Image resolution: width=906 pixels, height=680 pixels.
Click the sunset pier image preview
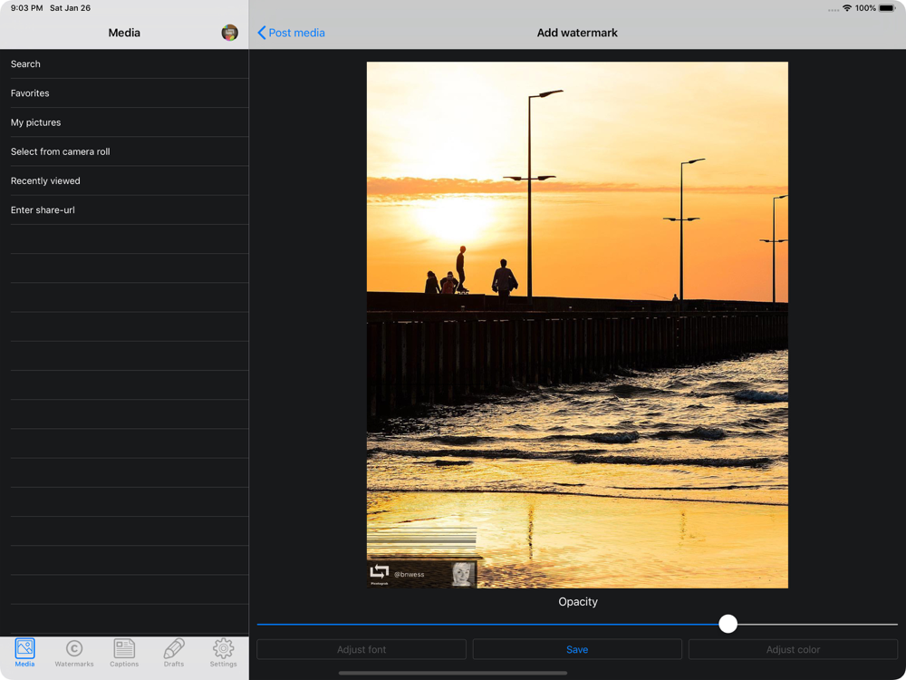[x=577, y=325]
